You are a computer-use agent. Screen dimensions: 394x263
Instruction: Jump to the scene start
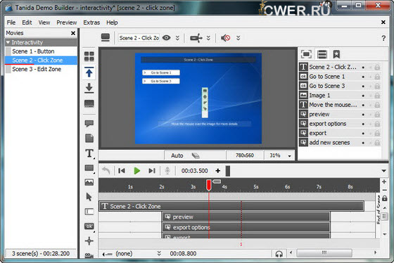[122, 171]
